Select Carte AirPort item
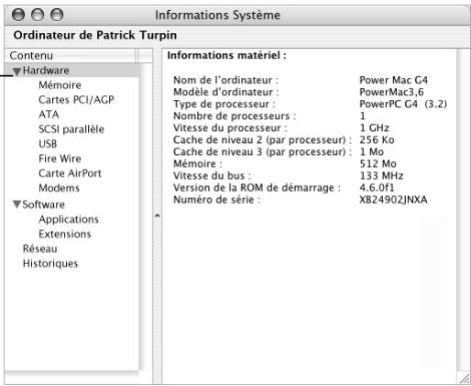The image size is (471, 386). tap(70, 173)
